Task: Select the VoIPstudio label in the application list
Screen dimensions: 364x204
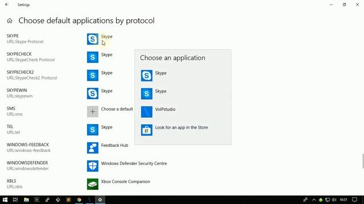Action: tap(165, 109)
